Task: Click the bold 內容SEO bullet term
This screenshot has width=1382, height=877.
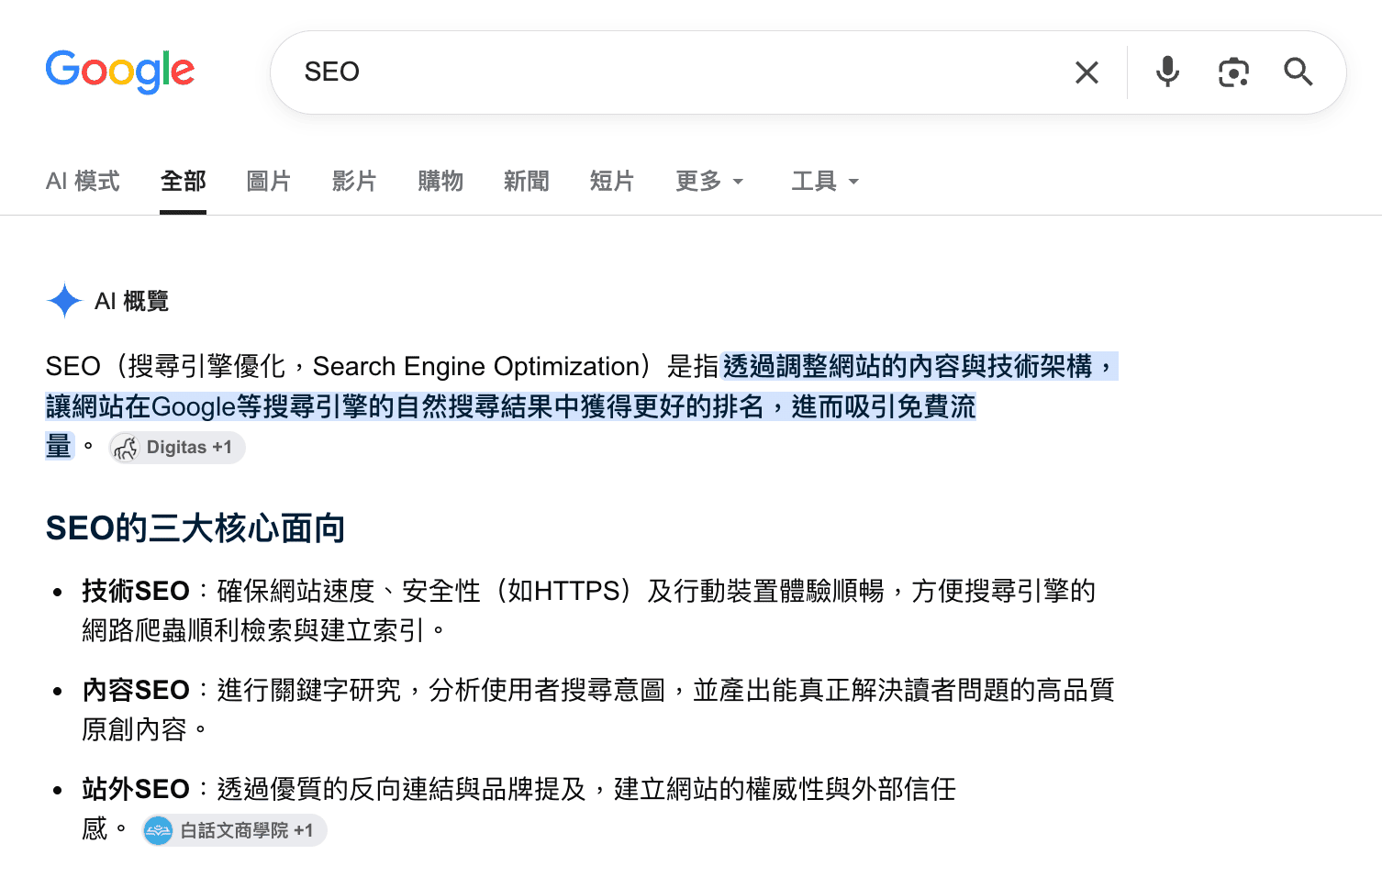Action: [136, 690]
